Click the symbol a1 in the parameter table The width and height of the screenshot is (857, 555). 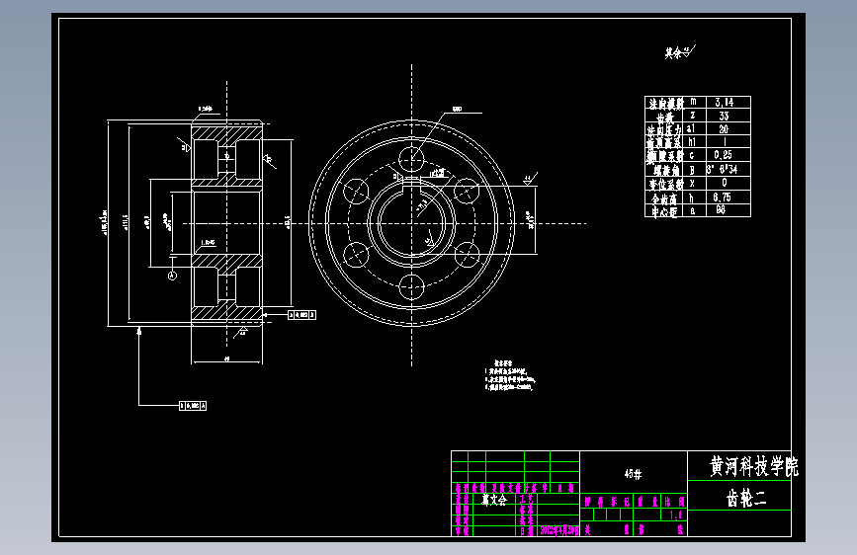691,129
